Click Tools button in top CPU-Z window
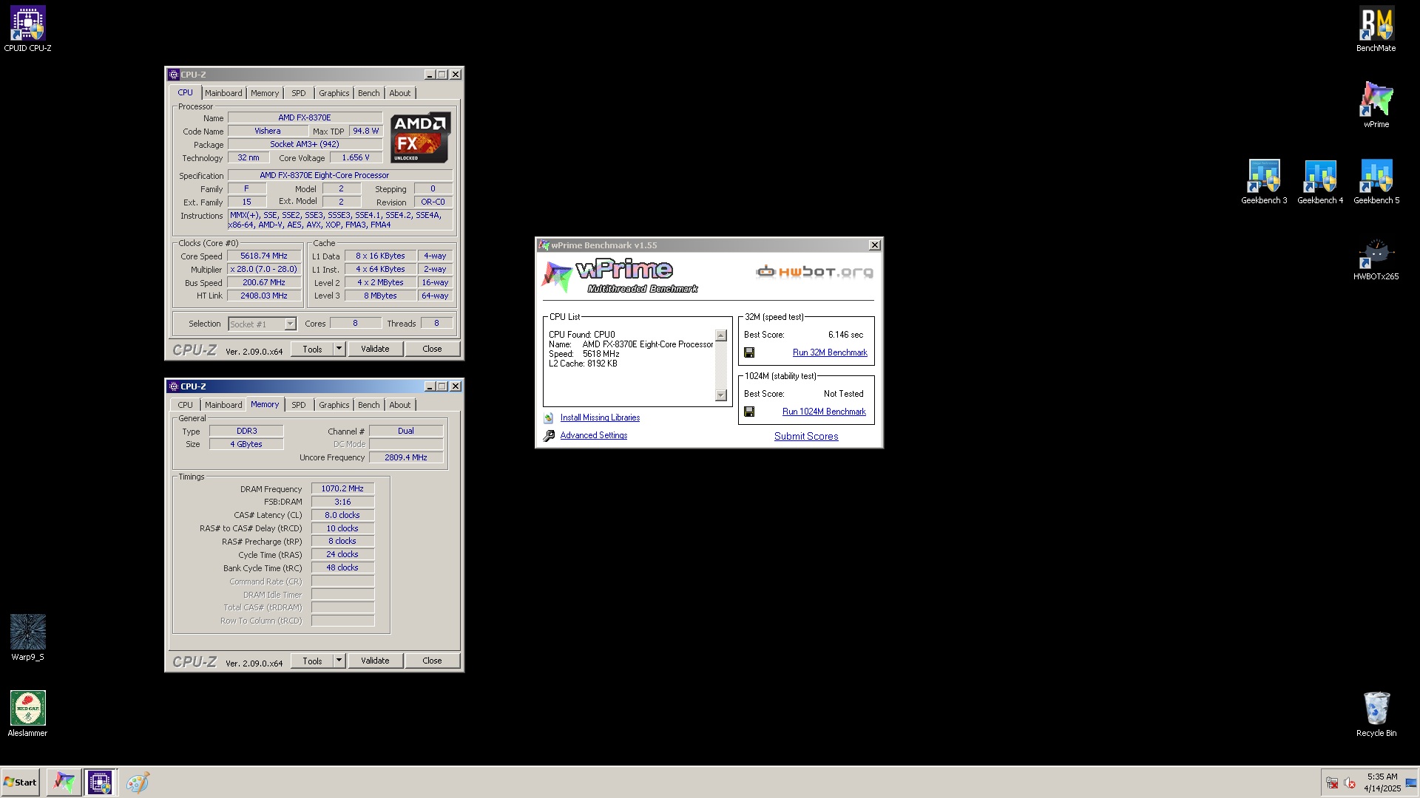 tap(312, 349)
